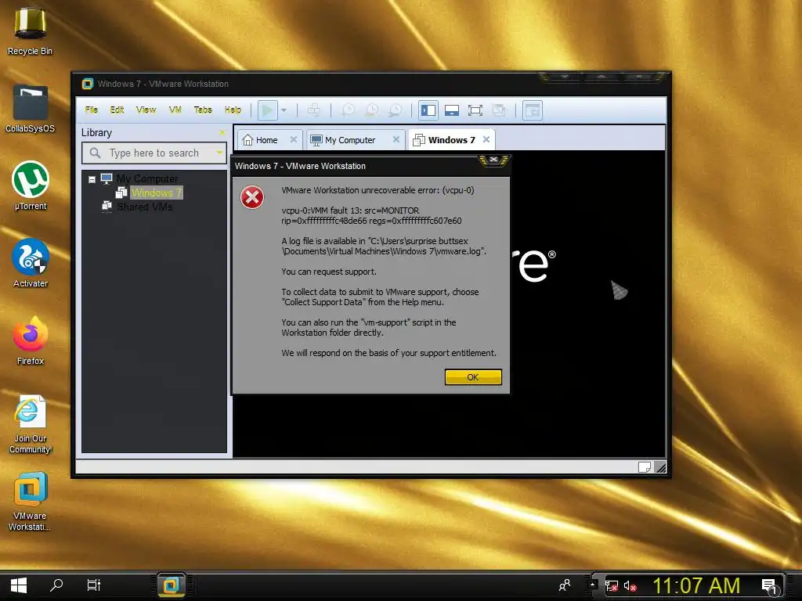Image resolution: width=802 pixels, height=601 pixels.
Task: Open the Windows Start menu
Action: pos(19,585)
